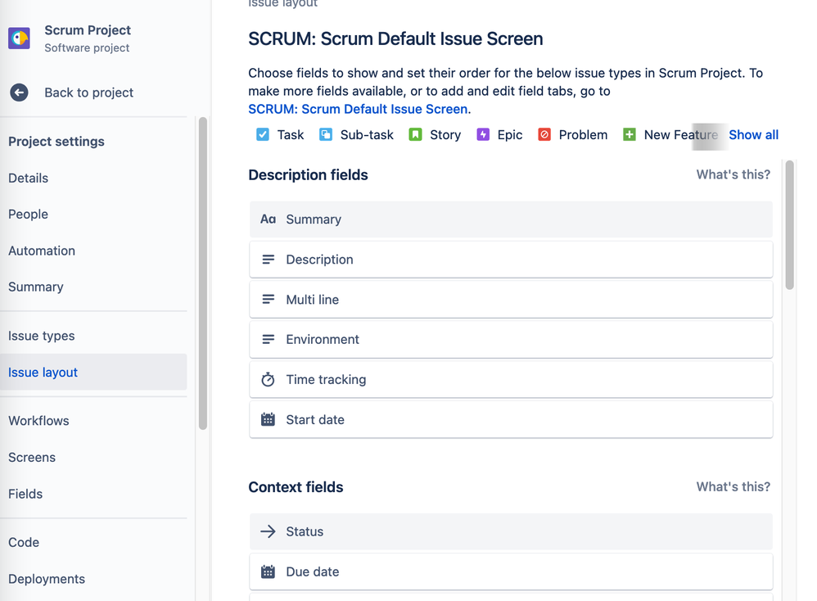
Task: Click the field list vertical scrollbar
Action: tap(790, 226)
